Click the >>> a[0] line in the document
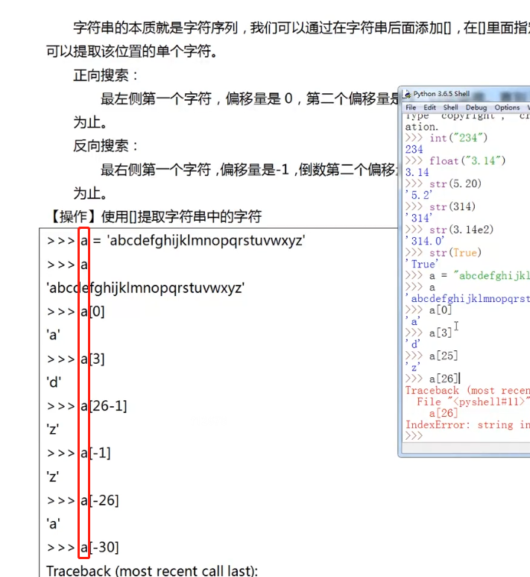 [x=76, y=312]
